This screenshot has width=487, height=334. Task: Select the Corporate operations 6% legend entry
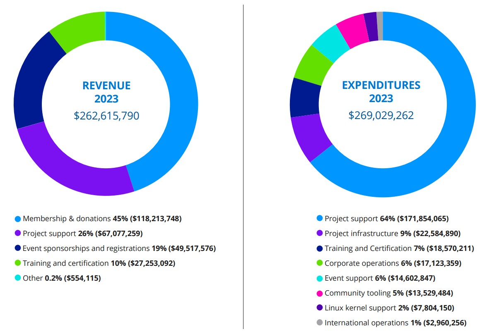[389, 263]
